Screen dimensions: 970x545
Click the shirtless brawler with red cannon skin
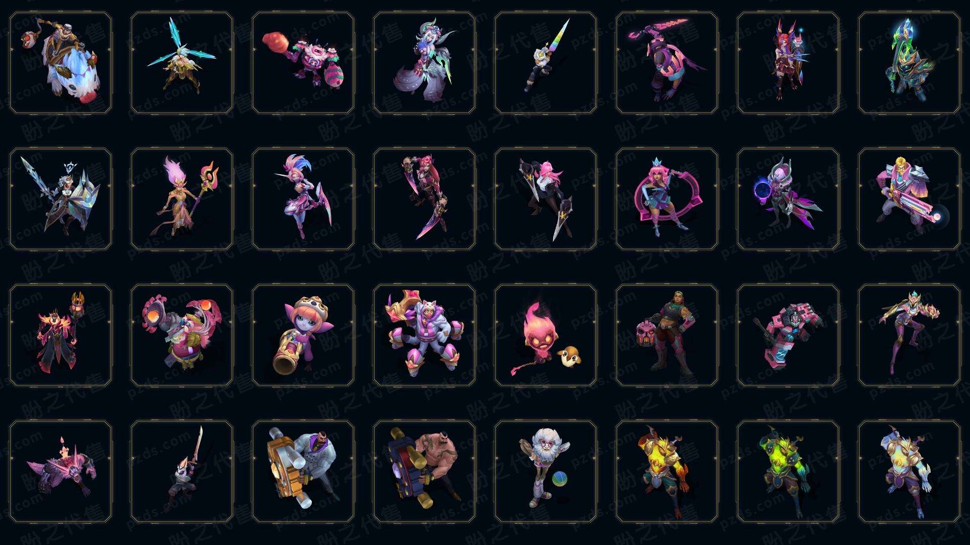point(424,471)
